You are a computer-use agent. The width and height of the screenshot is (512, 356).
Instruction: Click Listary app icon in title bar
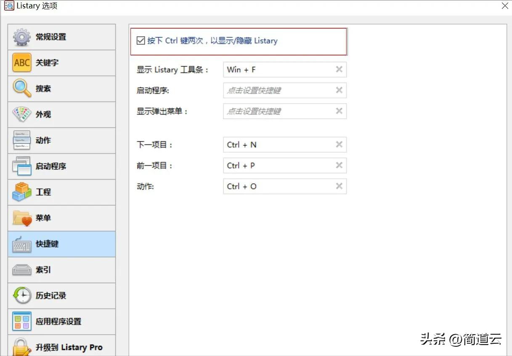point(9,6)
